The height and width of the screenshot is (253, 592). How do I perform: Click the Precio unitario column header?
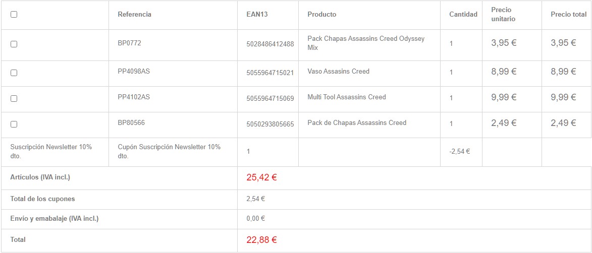pos(503,15)
